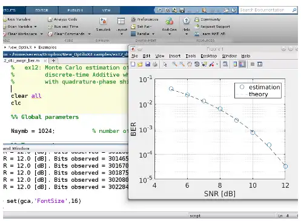Image resolution: width=301 pixels, height=221 pixels.
Task: Expand Clear Commands dropdown arrow
Action: (x=89, y=34)
